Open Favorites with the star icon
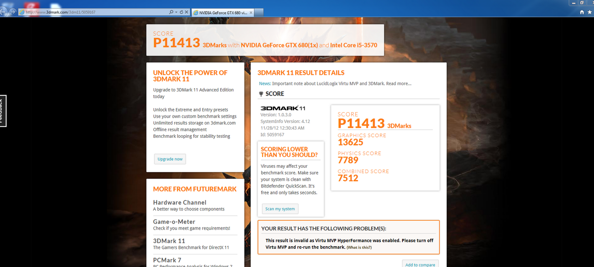This screenshot has height=267, width=594. [590, 12]
